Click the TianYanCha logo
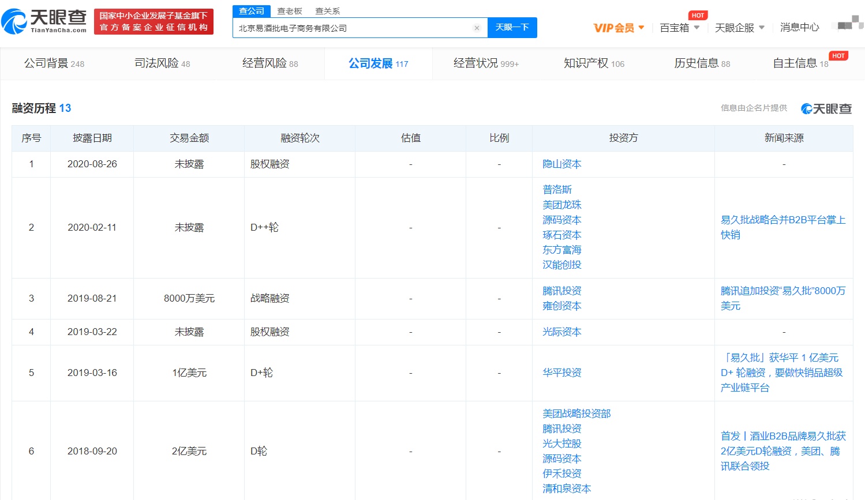Screen dimensions: 865x500 [x=44, y=21]
